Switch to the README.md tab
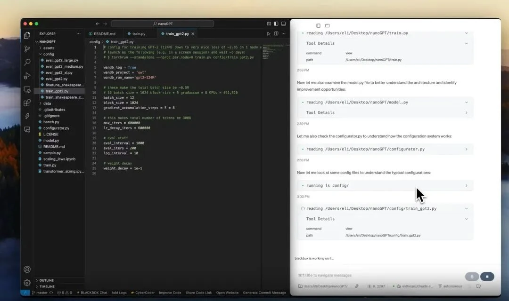This screenshot has height=301, width=509. tap(103, 33)
